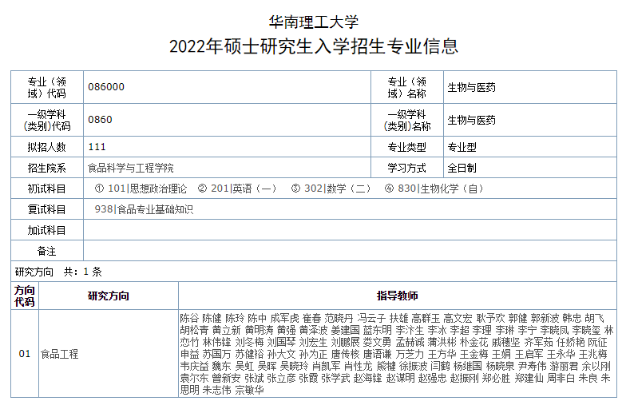
Task: Click advisor name 宗敏华
Action: point(249,390)
